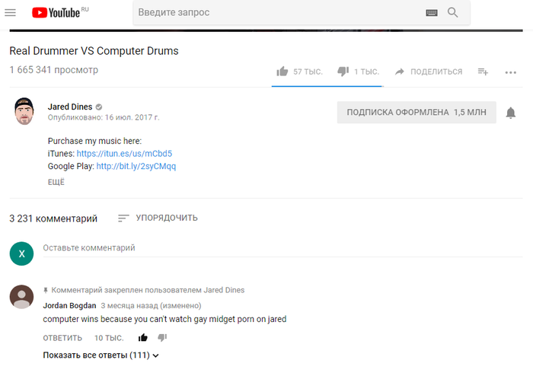This screenshot has width=533, height=376.
Task: Open the Google Play bit.ly link
Action: (x=136, y=166)
